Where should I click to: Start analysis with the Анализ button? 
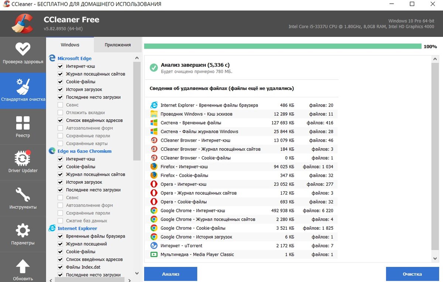pos(171,274)
